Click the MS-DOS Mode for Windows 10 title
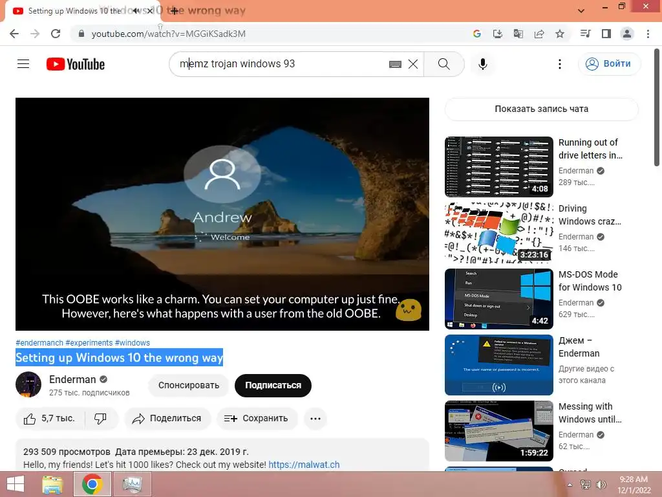662x497 pixels. tap(590, 281)
